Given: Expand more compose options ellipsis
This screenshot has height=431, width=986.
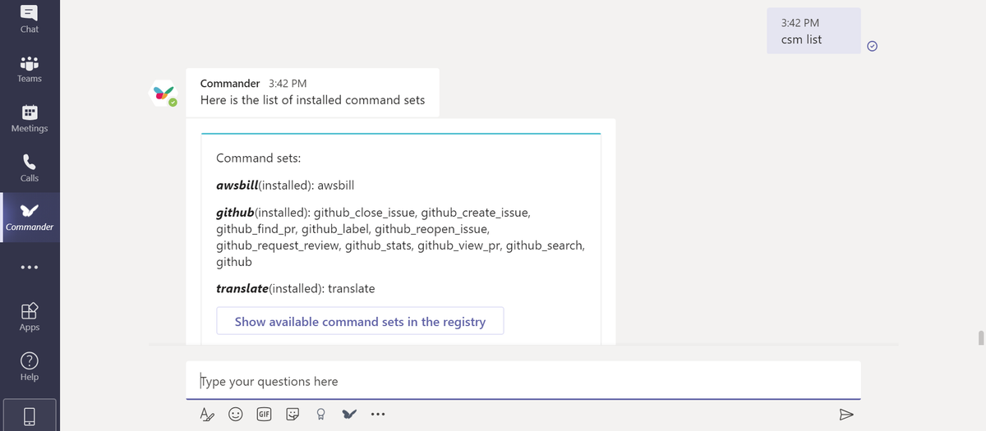Looking at the screenshot, I should click(377, 415).
